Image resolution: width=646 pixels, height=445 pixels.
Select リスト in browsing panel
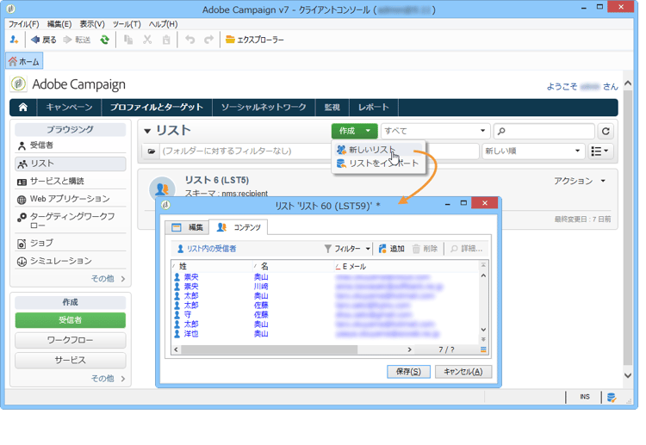(71, 164)
